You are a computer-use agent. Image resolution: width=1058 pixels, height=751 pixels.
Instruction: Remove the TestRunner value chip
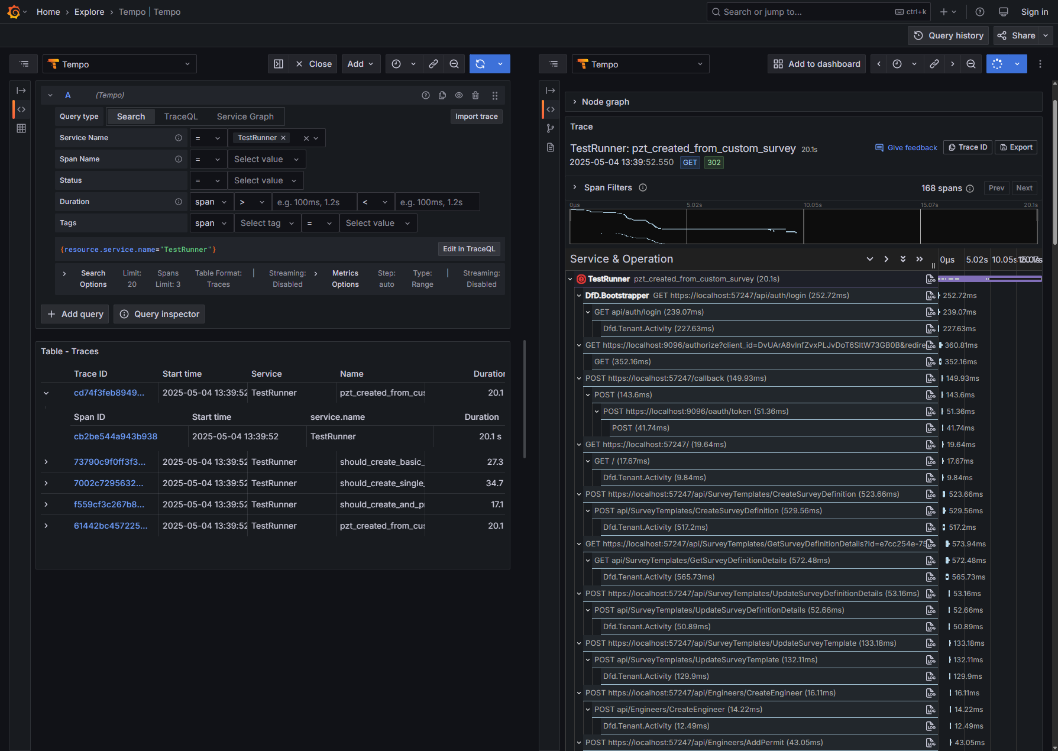283,138
